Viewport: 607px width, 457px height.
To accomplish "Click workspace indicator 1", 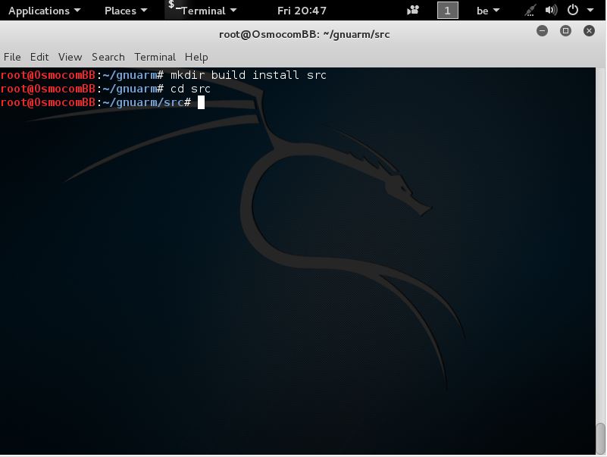I will coord(448,10).
